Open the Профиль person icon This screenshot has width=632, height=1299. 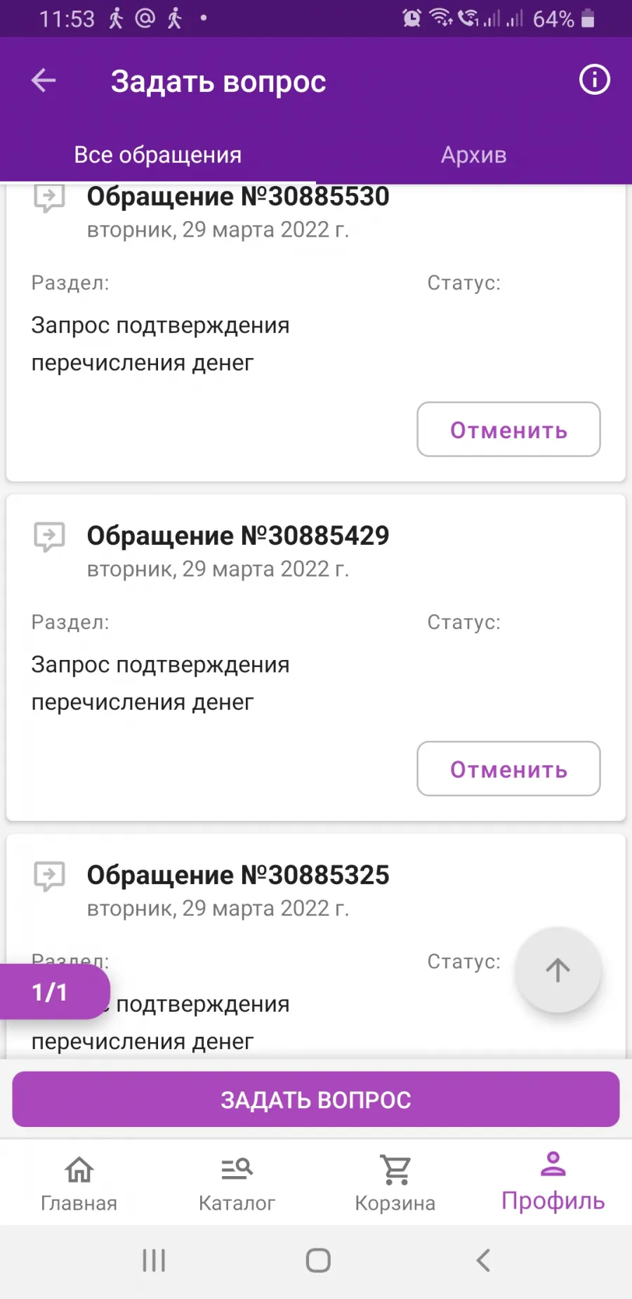[553, 1164]
